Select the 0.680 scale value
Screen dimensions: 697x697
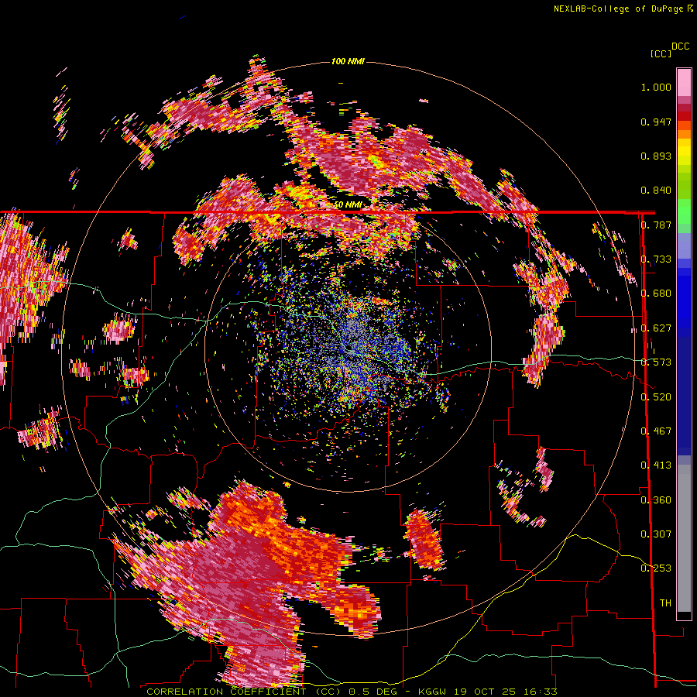pos(656,294)
